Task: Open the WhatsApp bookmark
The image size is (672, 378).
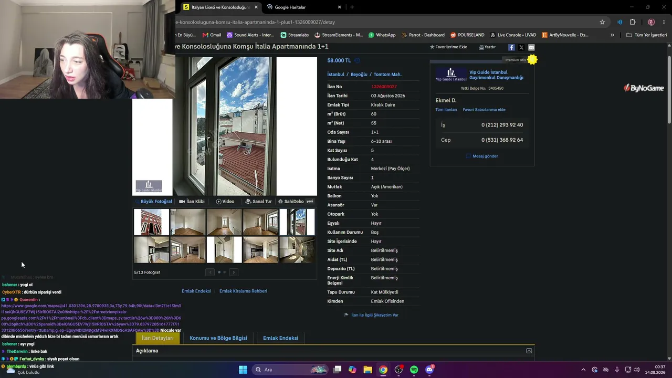Action: click(x=382, y=35)
